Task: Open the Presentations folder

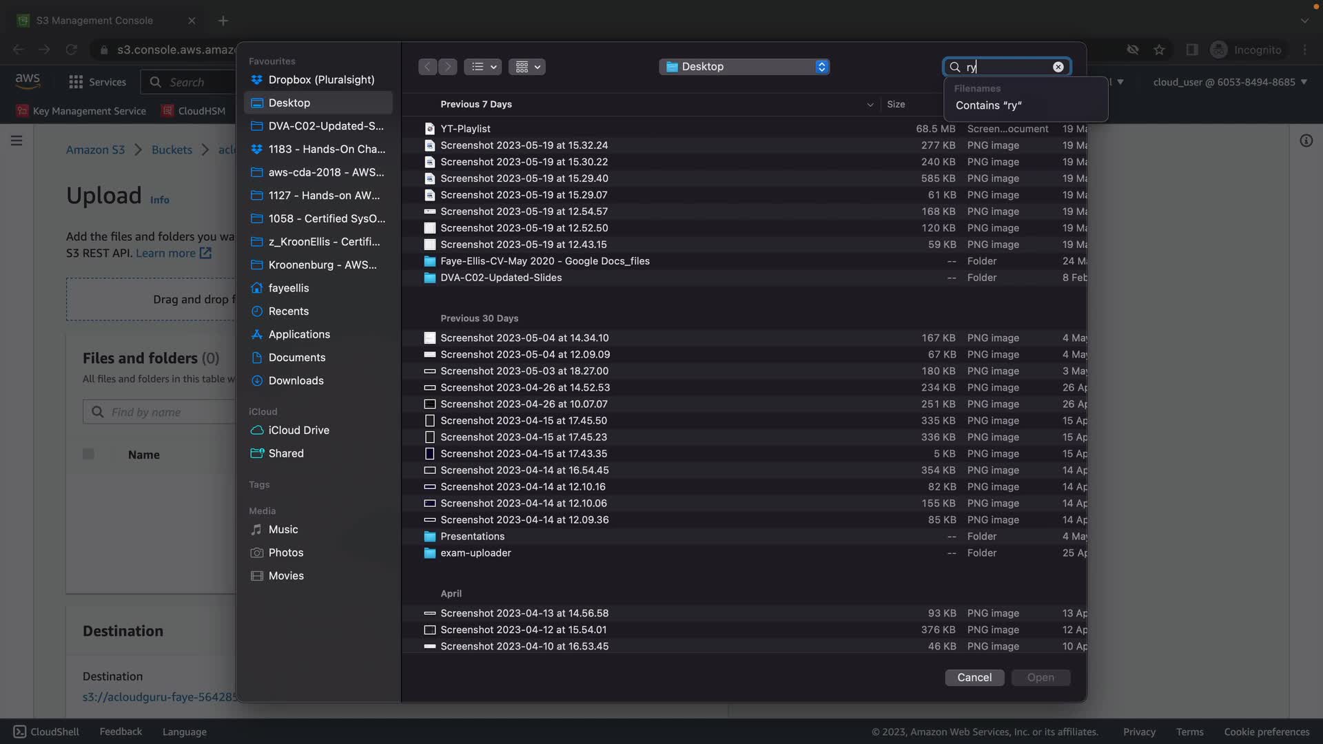Action: (472, 537)
